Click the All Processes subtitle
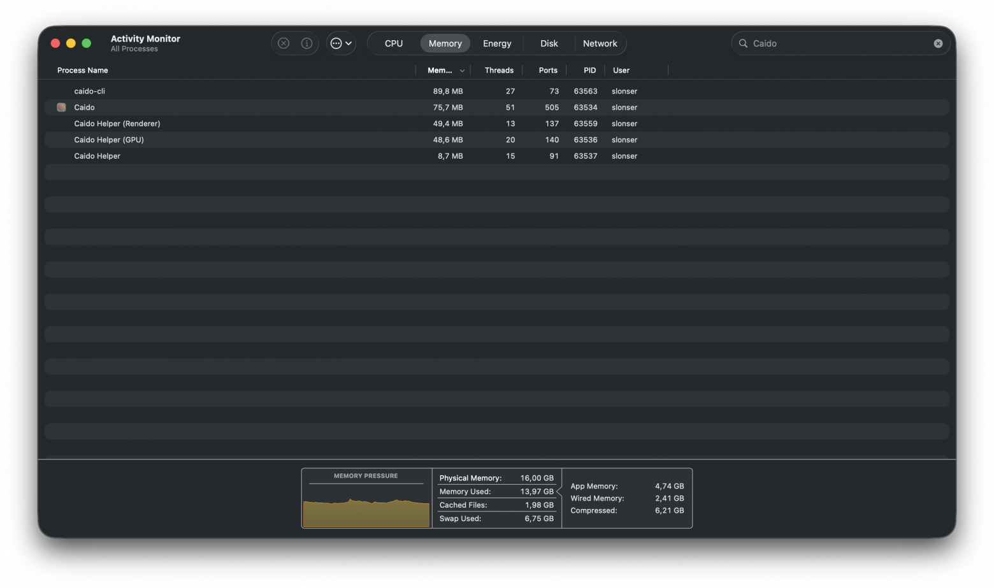 pyautogui.click(x=134, y=49)
